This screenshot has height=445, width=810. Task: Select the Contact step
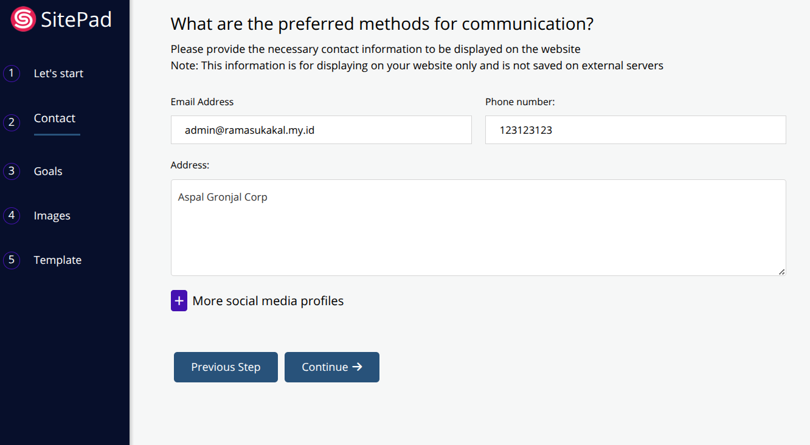[55, 119]
